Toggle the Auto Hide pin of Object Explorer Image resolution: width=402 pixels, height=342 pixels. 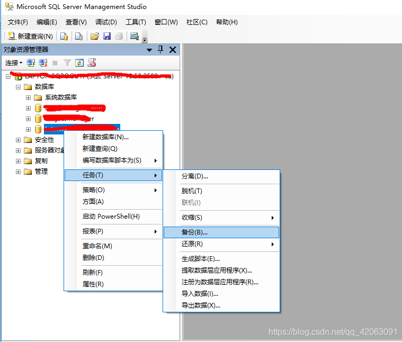click(x=160, y=49)
